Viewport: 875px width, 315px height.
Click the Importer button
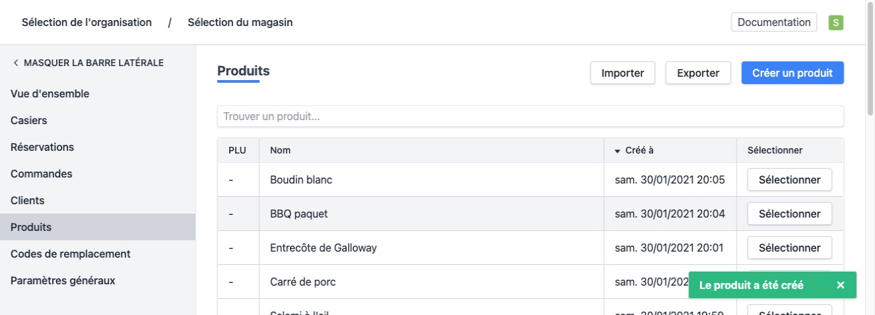point(623,73)
